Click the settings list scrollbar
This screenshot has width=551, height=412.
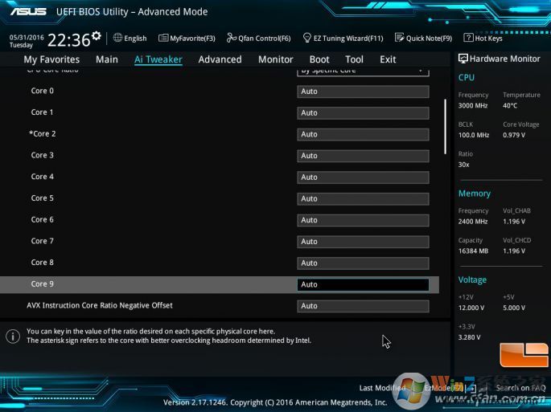(445, 126)
